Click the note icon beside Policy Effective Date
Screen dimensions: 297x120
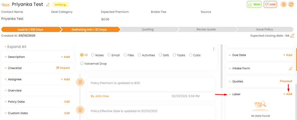[80, 110]
